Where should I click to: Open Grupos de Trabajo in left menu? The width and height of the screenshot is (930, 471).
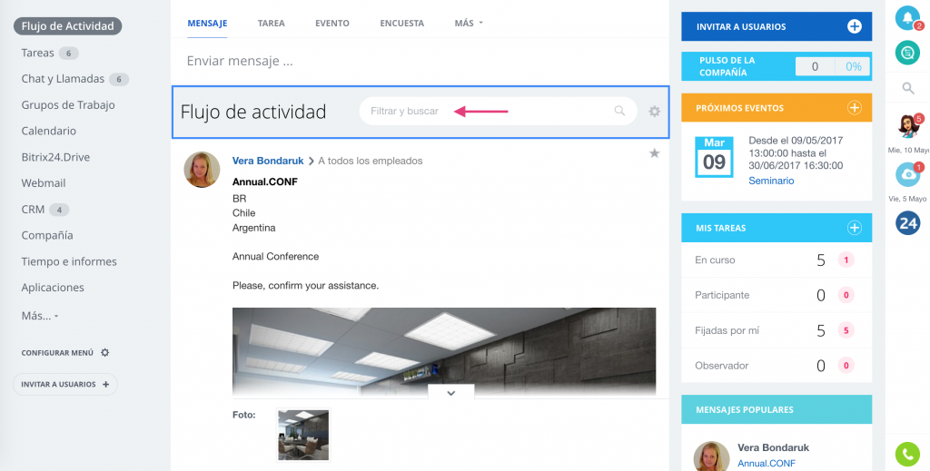[x=68, y=105]
